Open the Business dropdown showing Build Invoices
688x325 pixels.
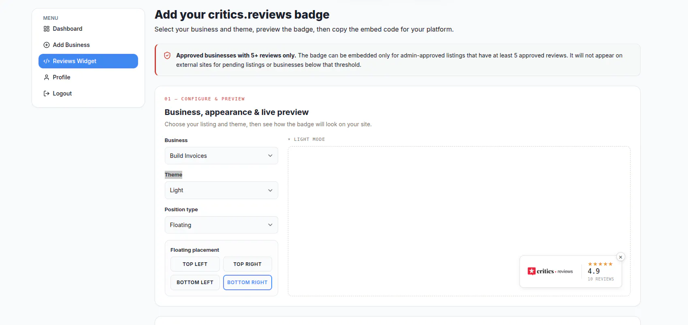coord(221,156)
